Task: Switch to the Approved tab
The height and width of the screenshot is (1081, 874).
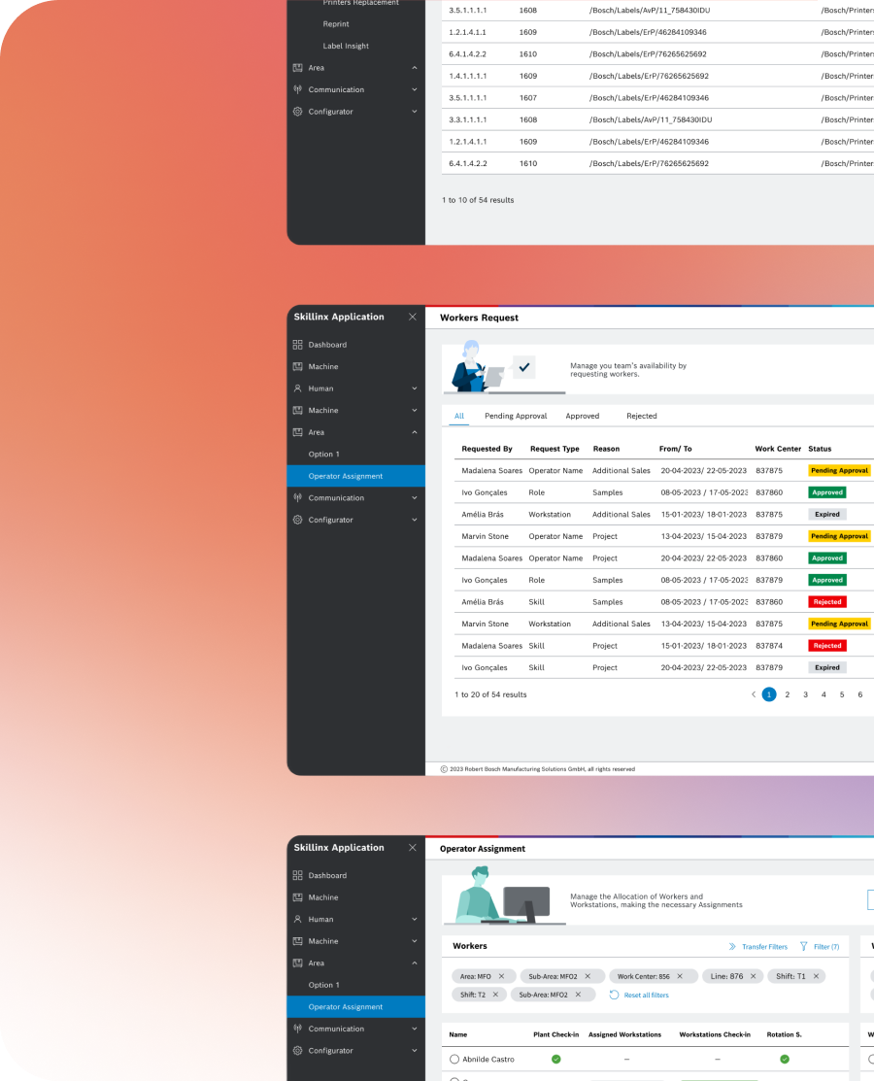Action: coord(583,417)
